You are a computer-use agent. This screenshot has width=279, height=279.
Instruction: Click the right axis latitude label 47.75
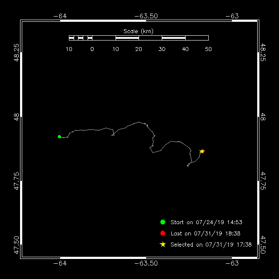[263, 181]
